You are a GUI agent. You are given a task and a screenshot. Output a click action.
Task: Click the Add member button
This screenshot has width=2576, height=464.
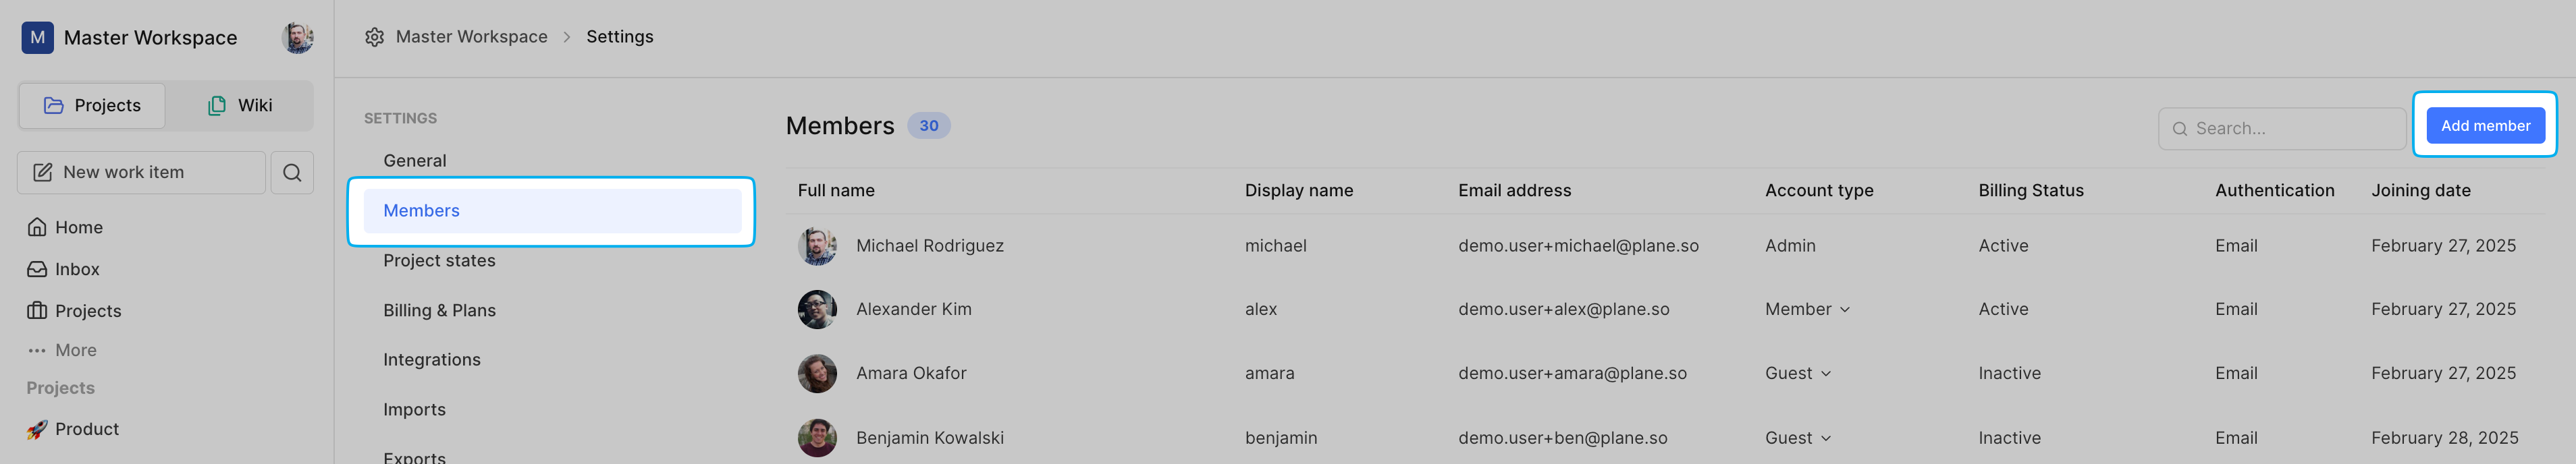coord(2485,126)
